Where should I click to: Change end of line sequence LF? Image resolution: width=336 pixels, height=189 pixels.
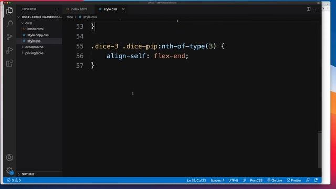tap(244, 180)
